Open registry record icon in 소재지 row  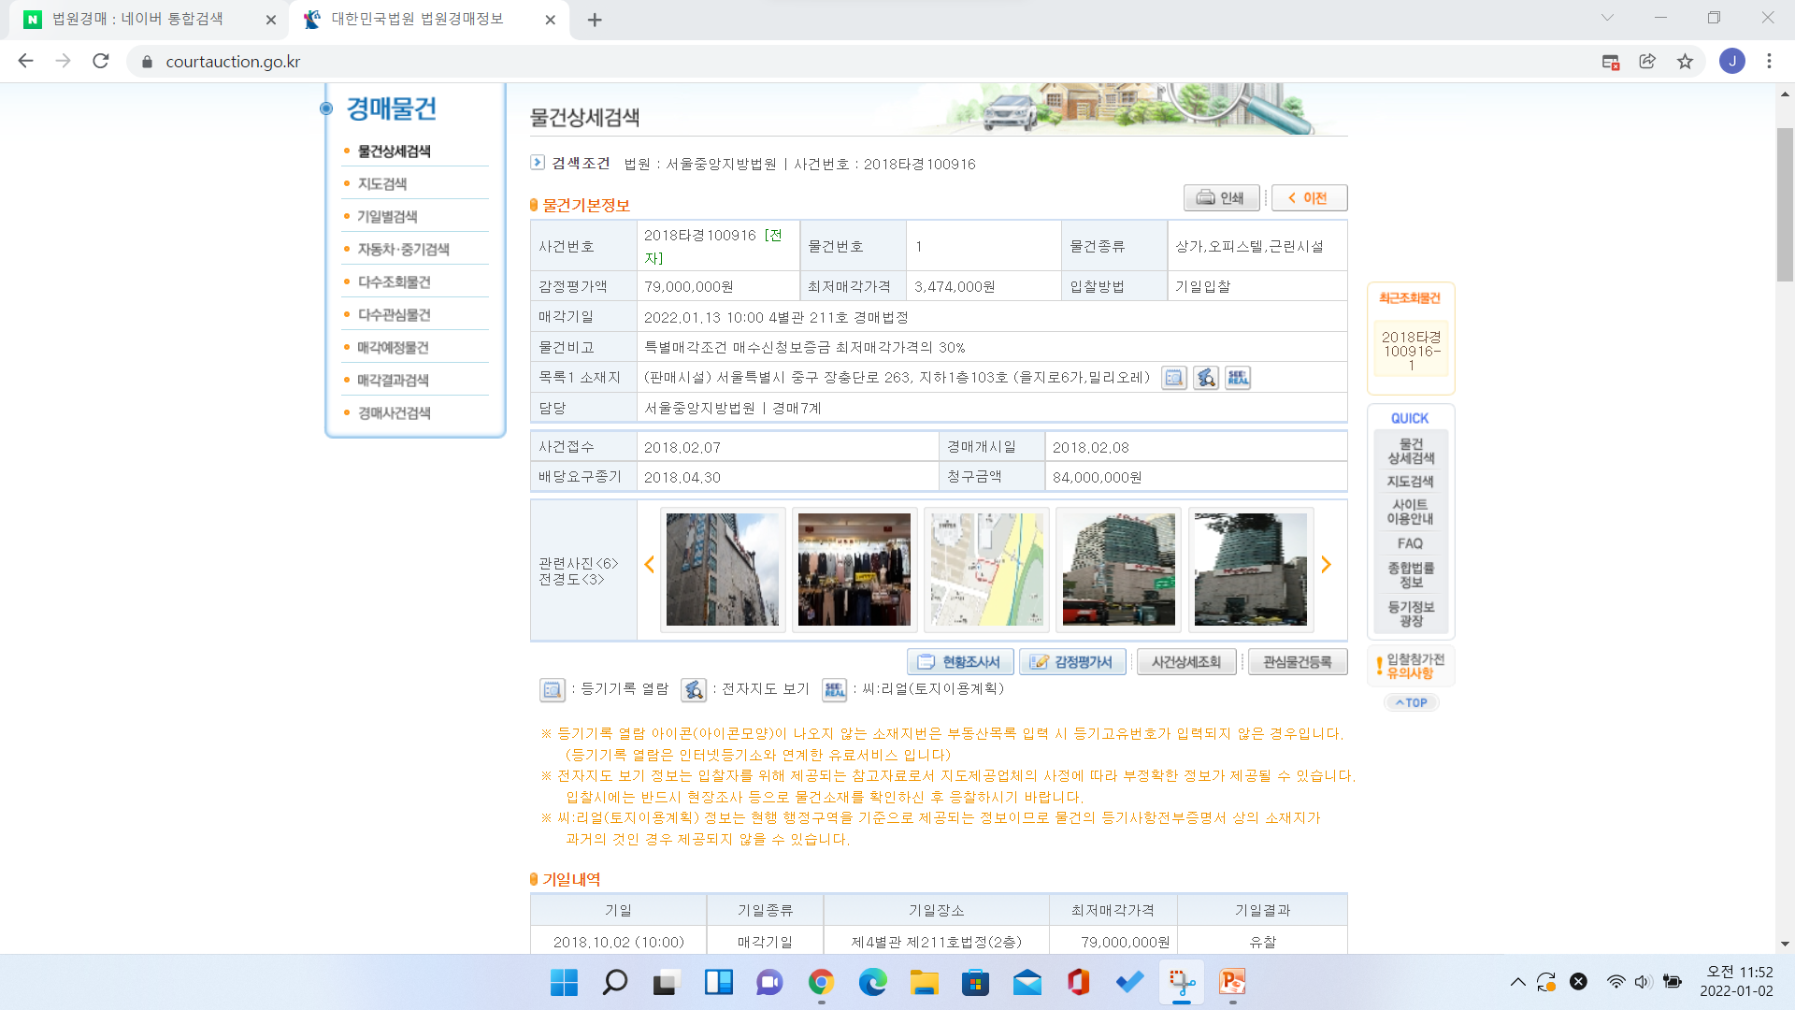tap(1173, 378)
